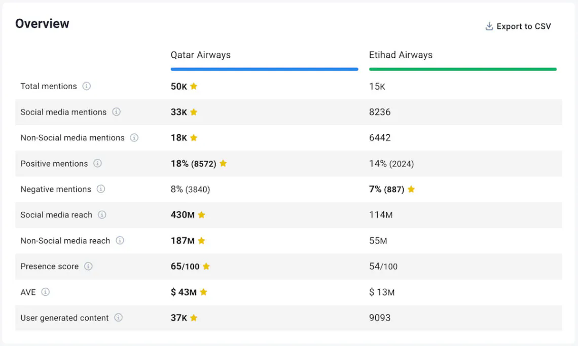Open info icon next to User generated content
Image resolution: width=578 pixels, height=346 pixels.
tap(118, 317)
